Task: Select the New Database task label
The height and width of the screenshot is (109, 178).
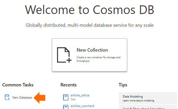Action: [x=22, y=98]
